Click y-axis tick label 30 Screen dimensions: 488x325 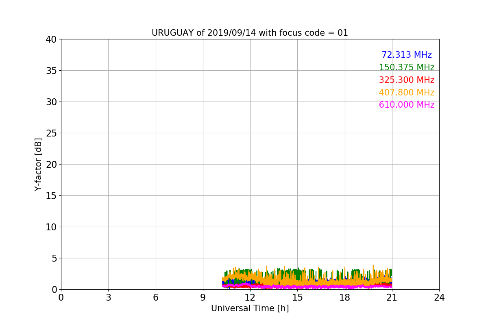pyautogui.click(x=51, y=102)
